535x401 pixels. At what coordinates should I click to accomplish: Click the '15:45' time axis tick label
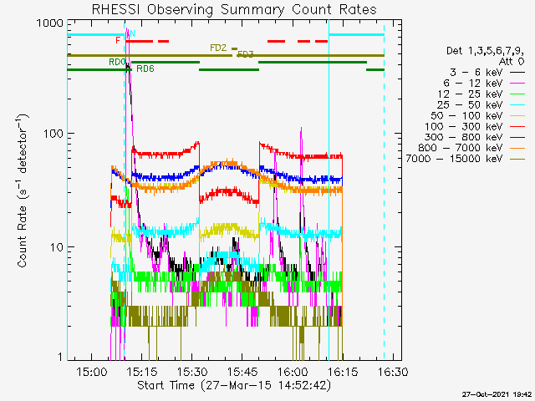(x=242, y=372)
